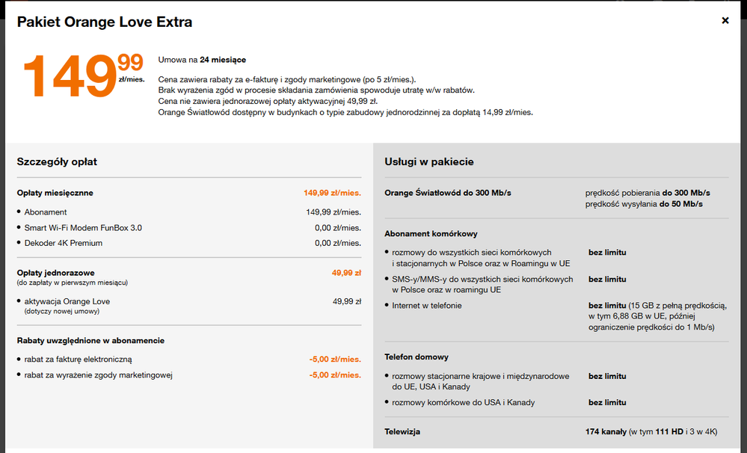
Task: Click the Szczegóły opłat heading
Action: 57,161
